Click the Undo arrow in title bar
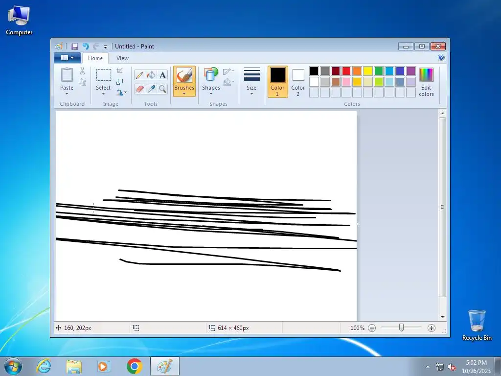The width and height of the screenshot is (501, 376). 86,47
